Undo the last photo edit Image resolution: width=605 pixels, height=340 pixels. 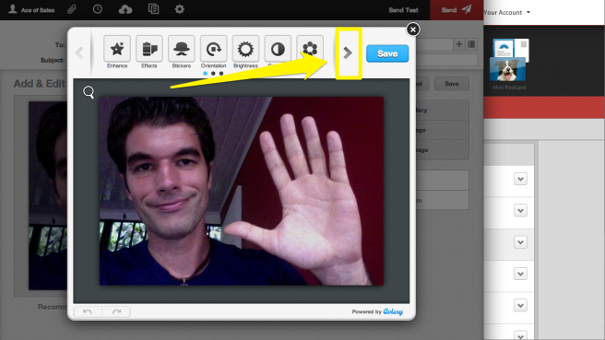coord(88,311)
